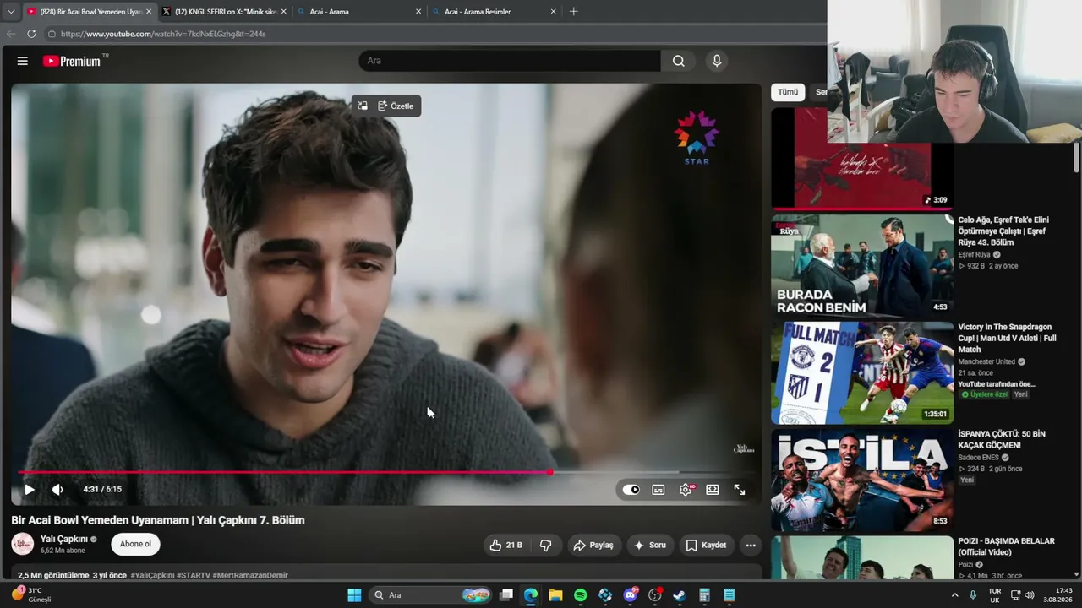Switch to the Acai - Arama tab
This screenshot has width=1082, height=608.
click(359, 12)
